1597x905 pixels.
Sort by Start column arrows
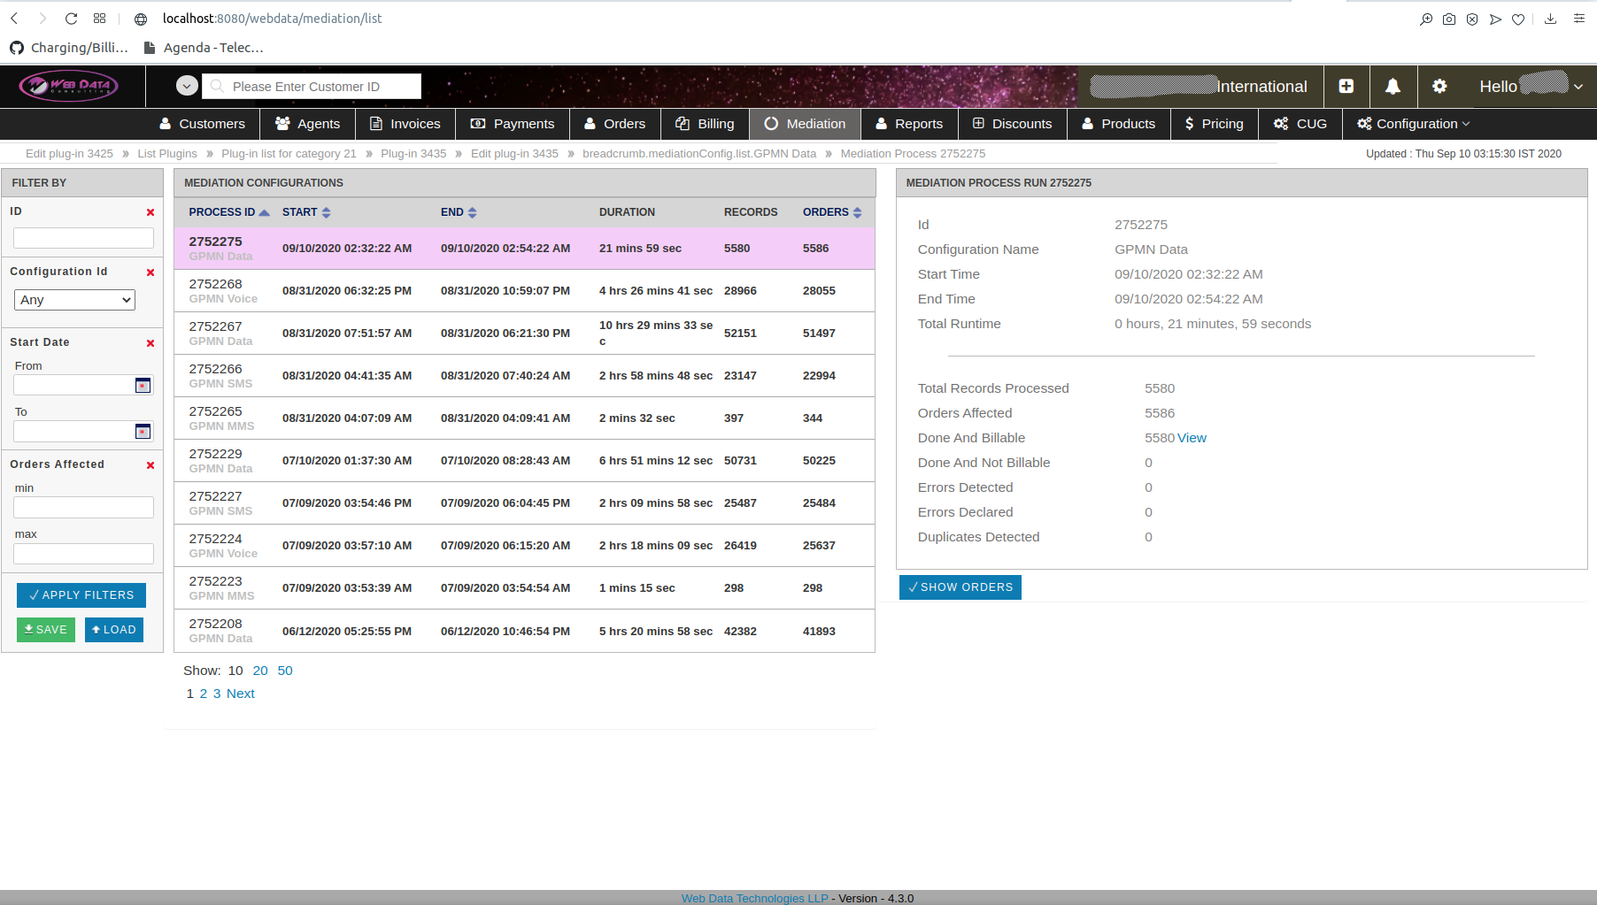[326, 212]
